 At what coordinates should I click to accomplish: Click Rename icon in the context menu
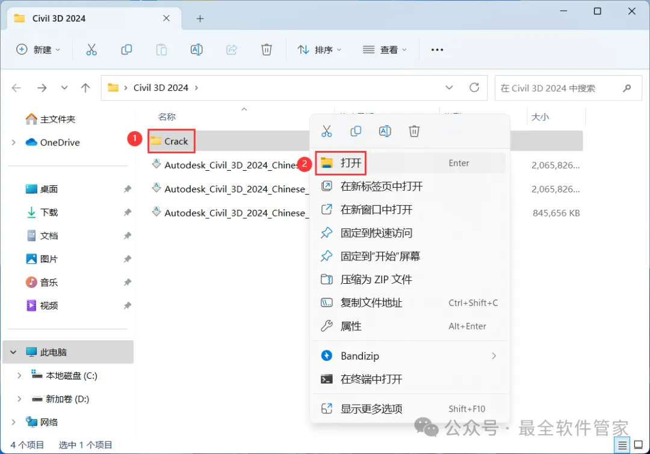pos(385,131)
